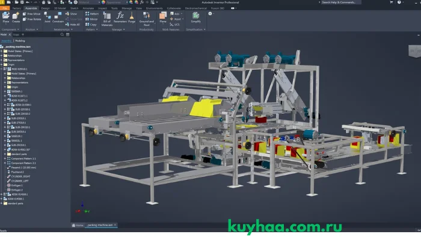Viewport: 421px width, 237px height.
Task: Click Open file icon in quick access toolbar
Action: 16,2
